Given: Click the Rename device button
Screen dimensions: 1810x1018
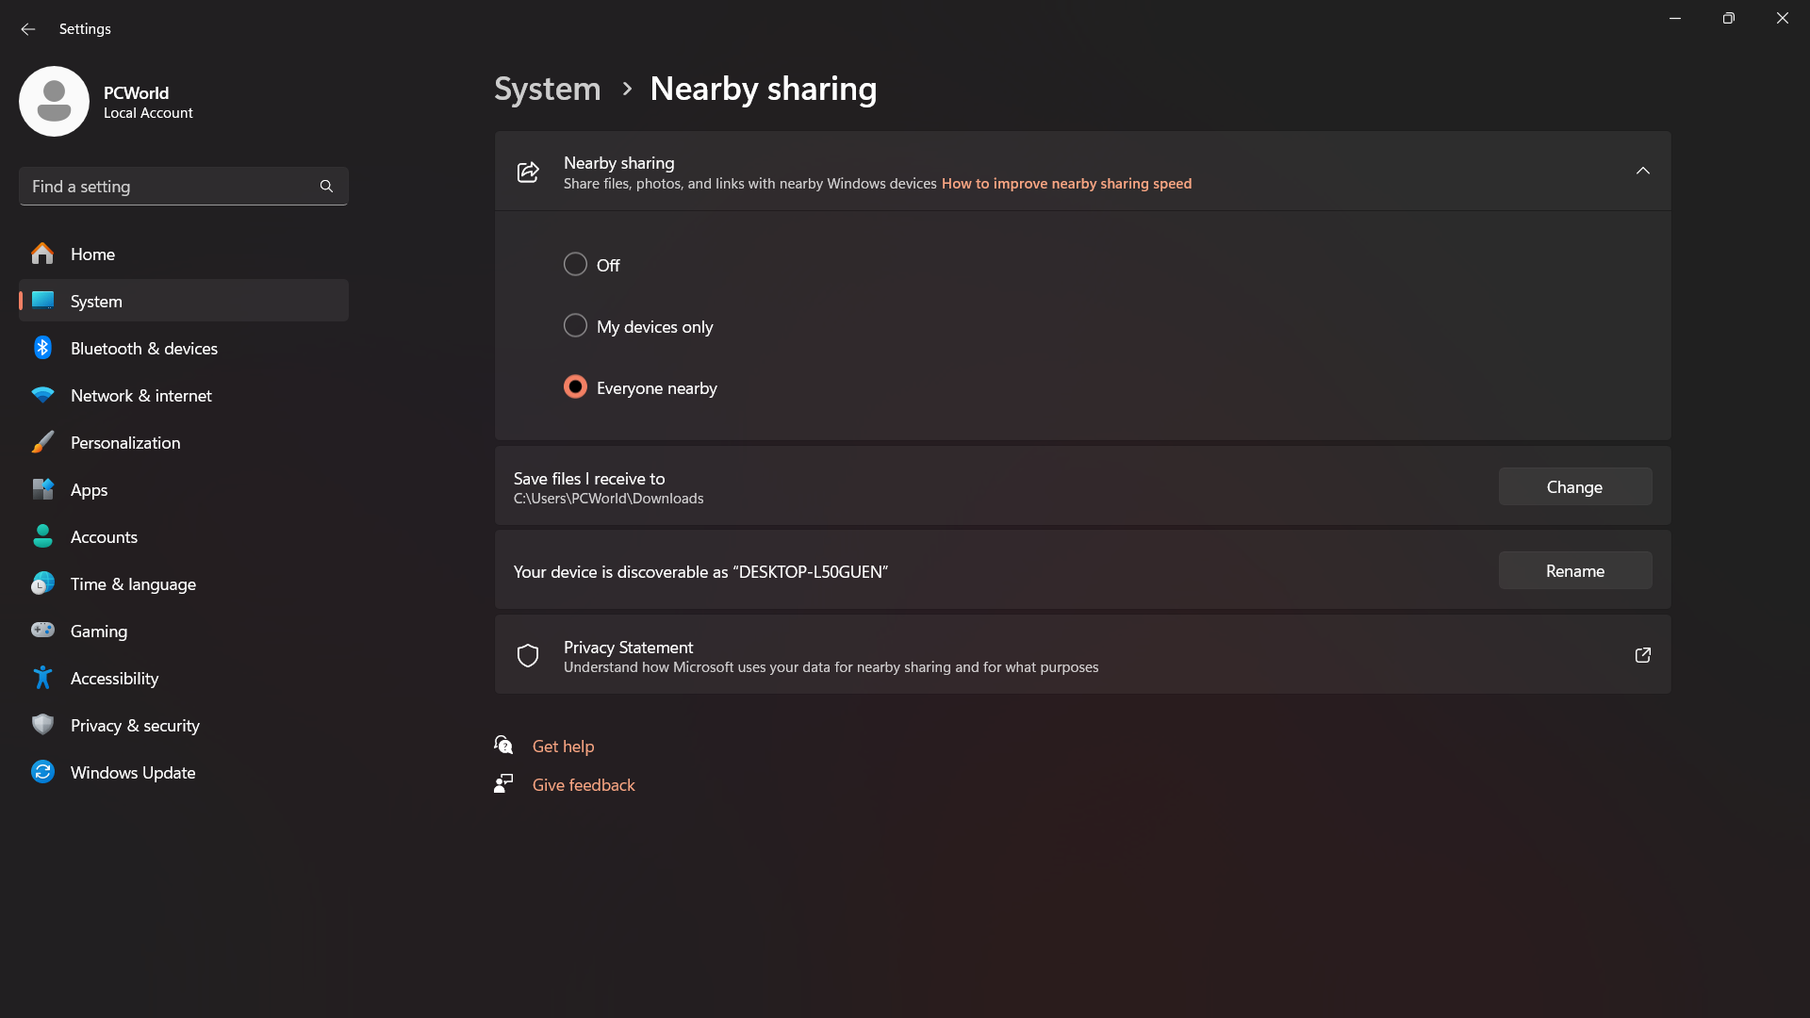Looking at the screenshot, I should coord(1573,569).
